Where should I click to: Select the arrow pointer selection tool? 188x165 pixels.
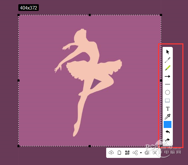[168, 52]
